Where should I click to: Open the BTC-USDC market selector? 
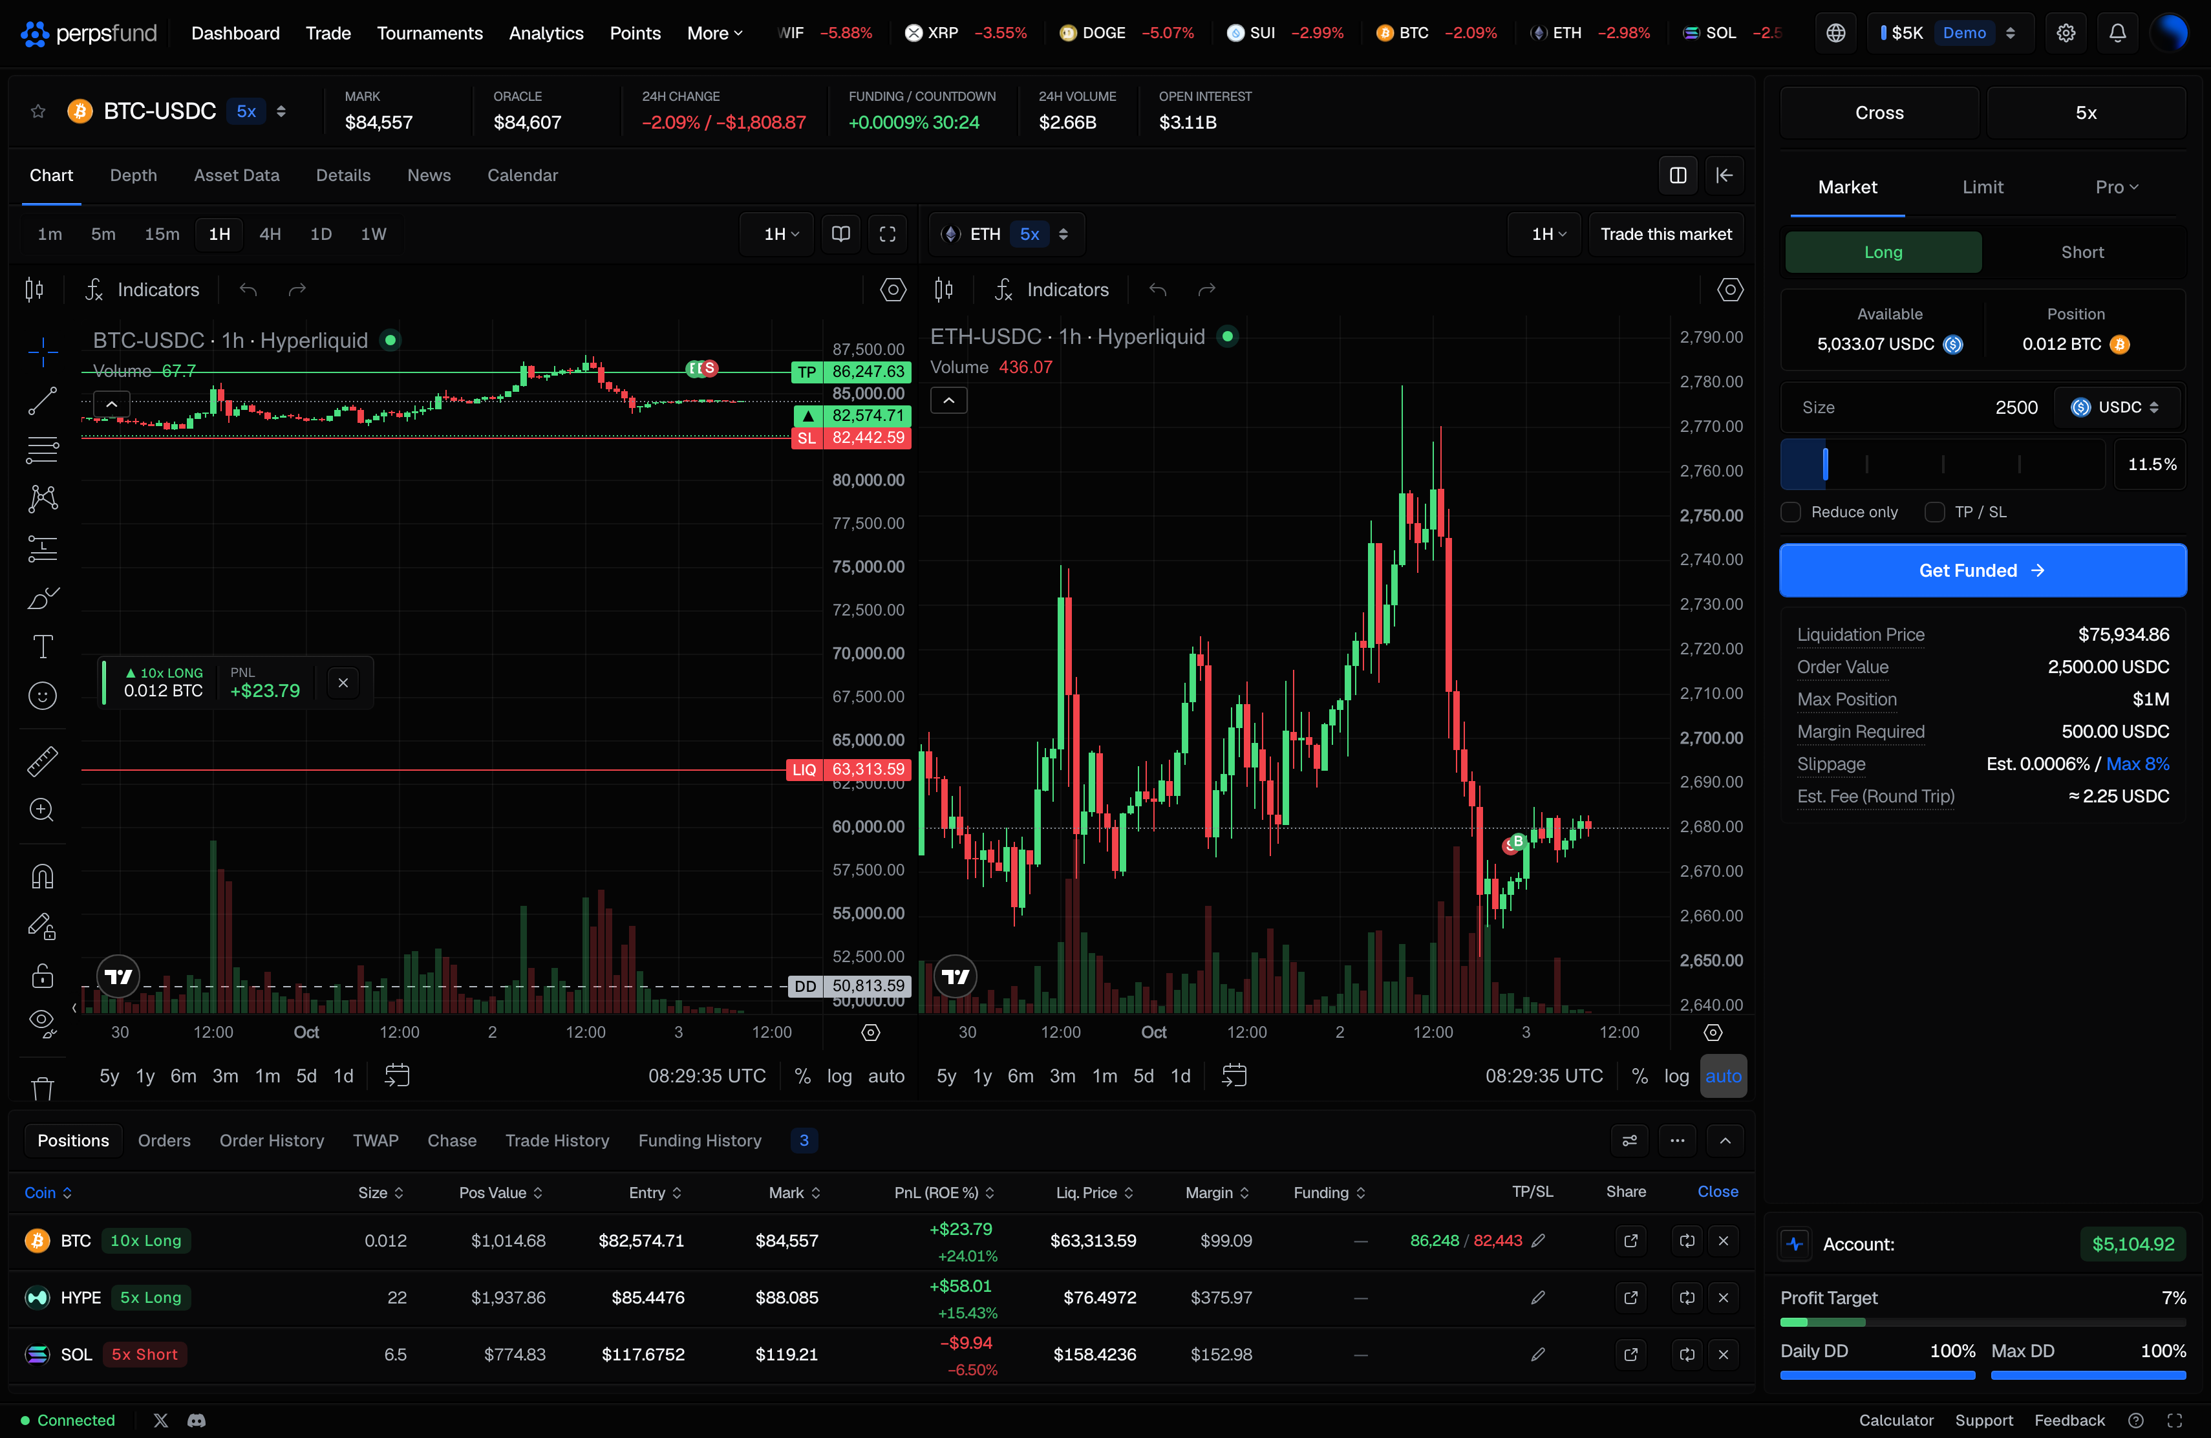[176, 111]
